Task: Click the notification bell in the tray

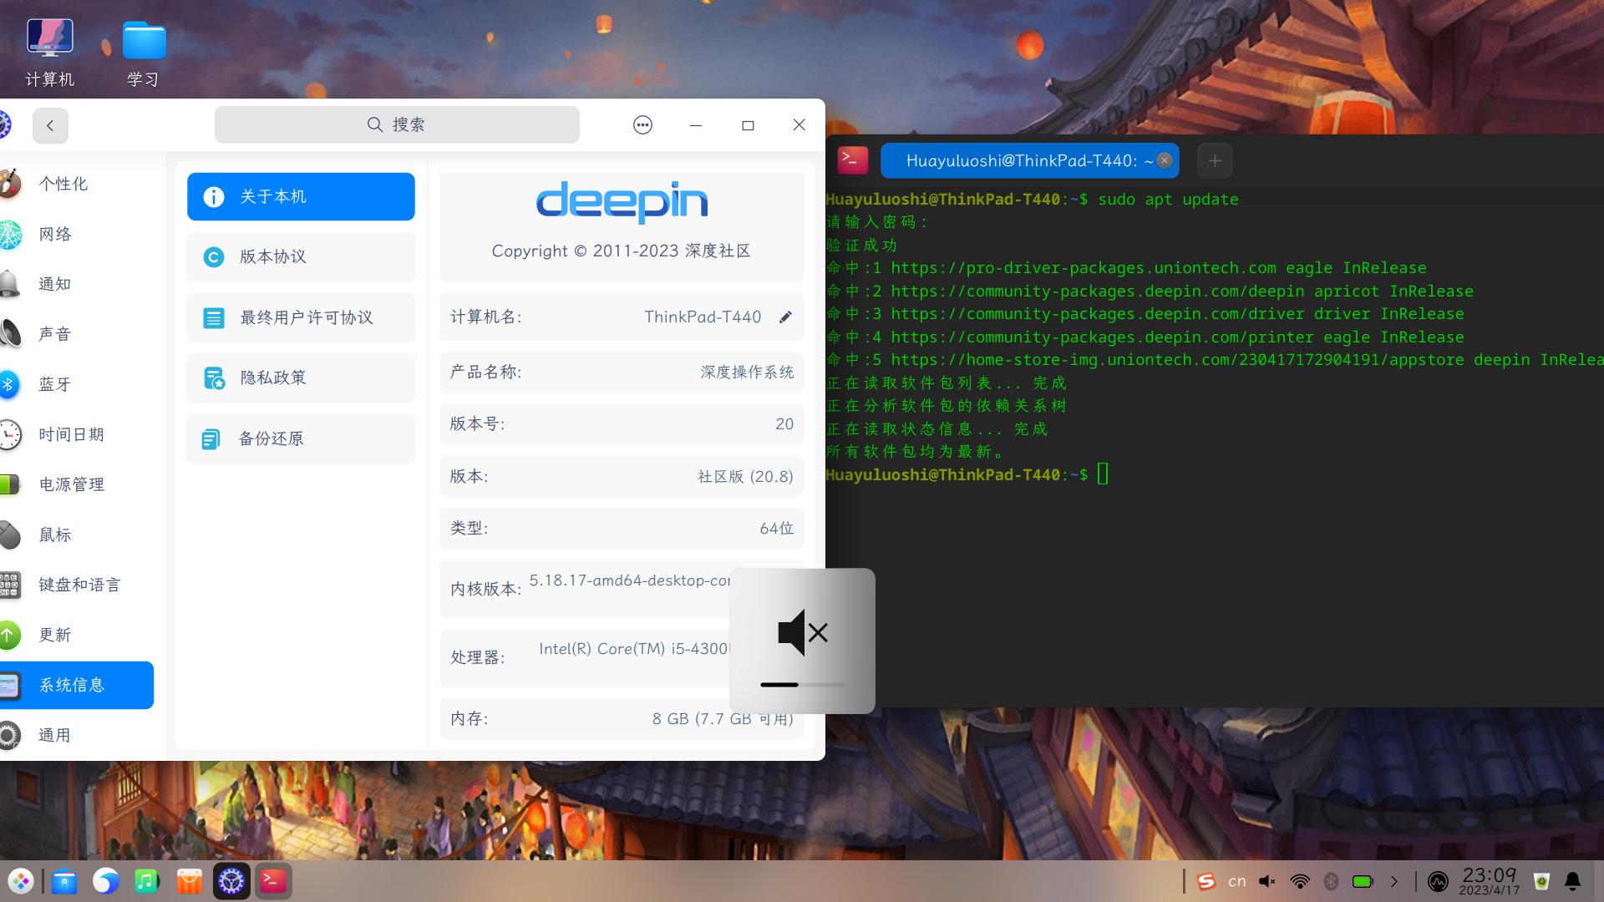Action: [1572, 881]
